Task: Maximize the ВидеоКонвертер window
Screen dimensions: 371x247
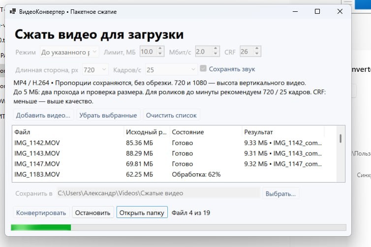Action: (x=317, y=11)
